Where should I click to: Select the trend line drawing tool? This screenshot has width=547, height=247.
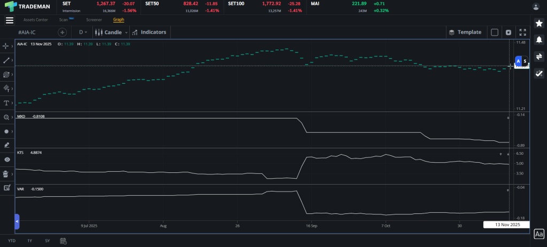(x=6, y=60)
